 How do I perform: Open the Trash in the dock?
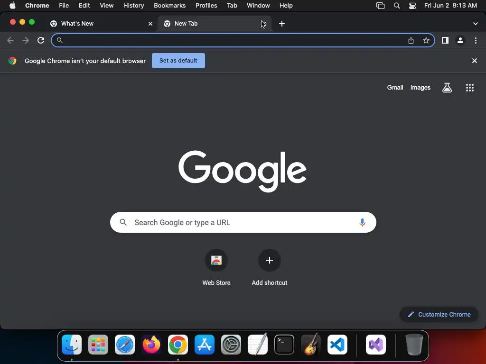click(414, 345)
